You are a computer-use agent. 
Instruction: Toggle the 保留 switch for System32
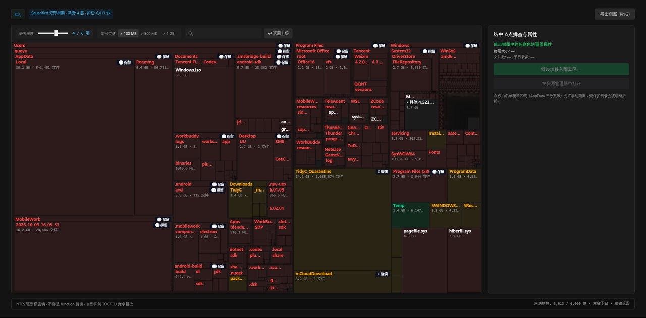point(428,51)
